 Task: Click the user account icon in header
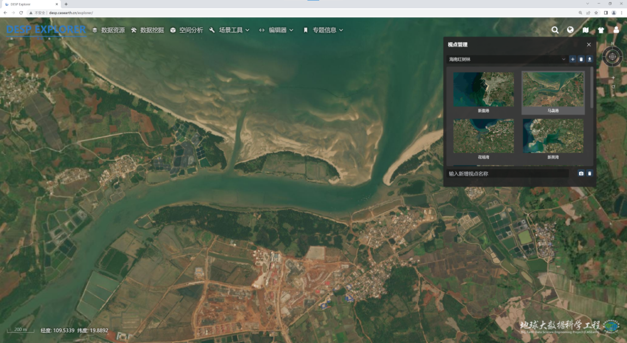(x=616, y=30)
